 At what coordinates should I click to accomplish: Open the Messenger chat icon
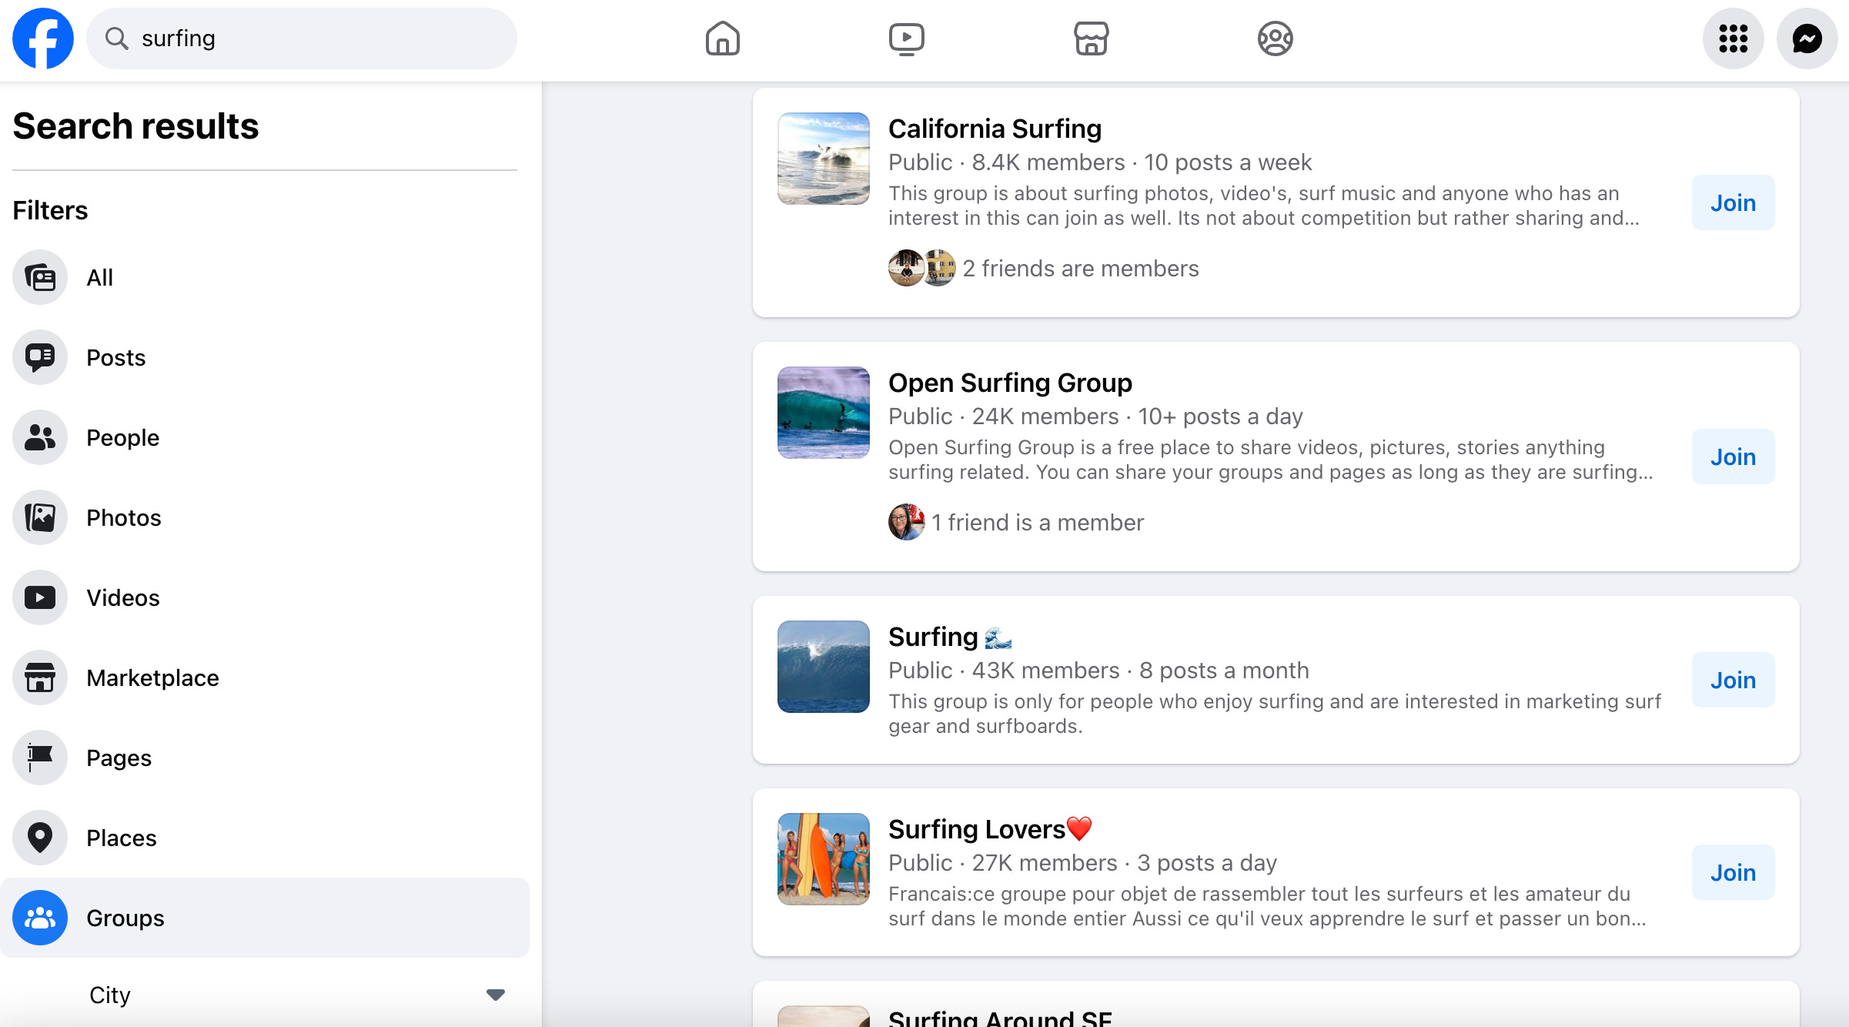[x=1807, y=38]
